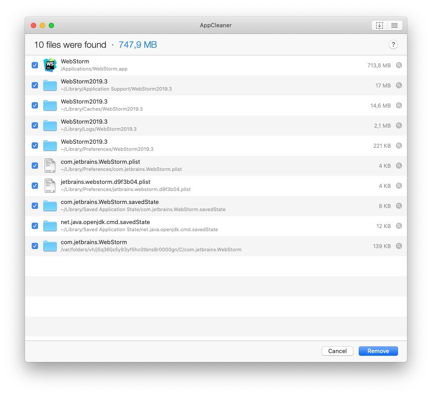The image size is (432, 395).
Task: Minimize AppCleaner with the yellow button
Action: tap(42, 25)
